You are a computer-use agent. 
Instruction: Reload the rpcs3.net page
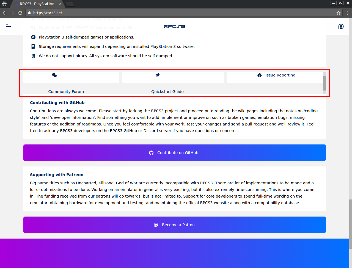(x=20, y=13)
